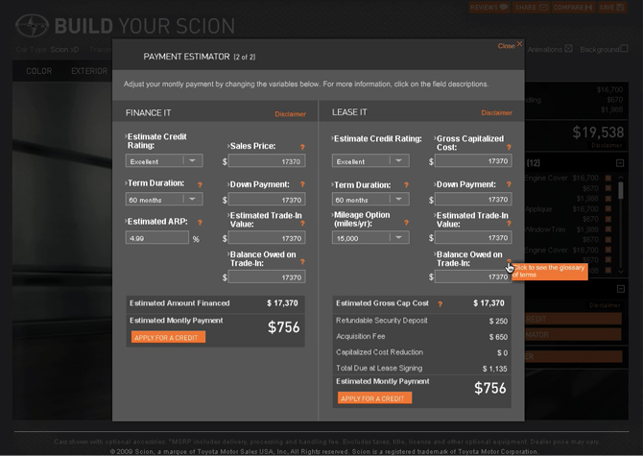Select the Exterior tab

(89, 71)
